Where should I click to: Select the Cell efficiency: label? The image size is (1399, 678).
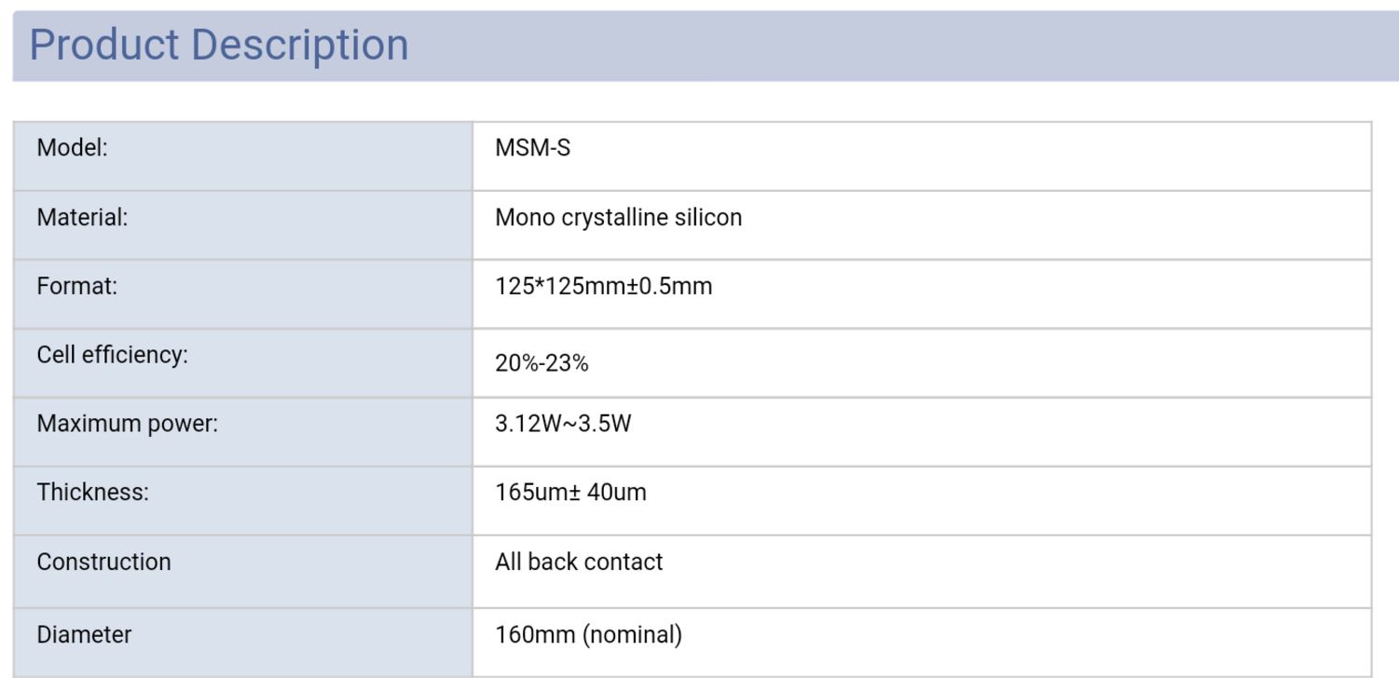click(x=112, y=356)
